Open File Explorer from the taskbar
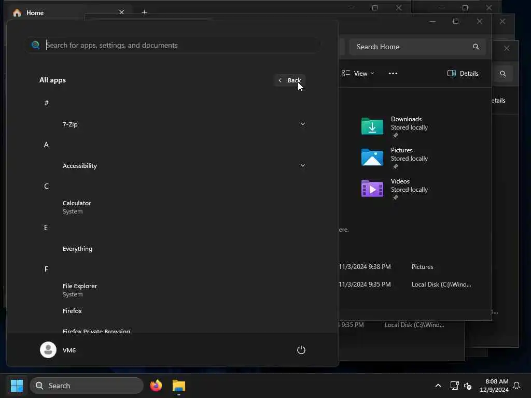This screenshot has height=398, width=531. tap(179, 386)
